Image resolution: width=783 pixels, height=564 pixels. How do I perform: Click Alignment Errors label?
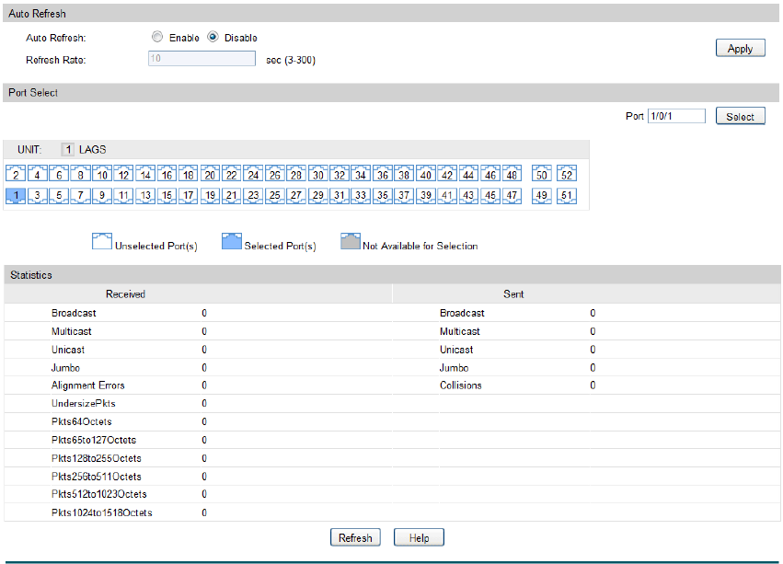[88, 386]
